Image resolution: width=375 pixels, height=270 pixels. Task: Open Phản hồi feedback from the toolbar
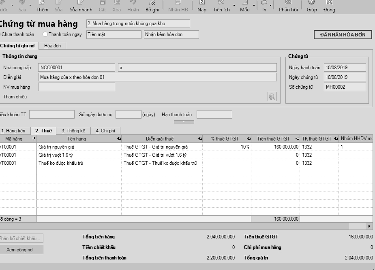point(288,3)
